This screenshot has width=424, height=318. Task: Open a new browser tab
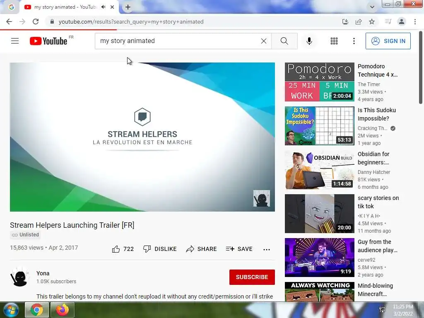tap(128, 7)
